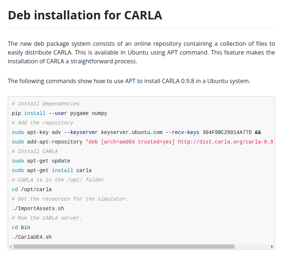
Task: Click the sentence mentioning CARLA 0.9.8
Action: (x=129, y=81)
